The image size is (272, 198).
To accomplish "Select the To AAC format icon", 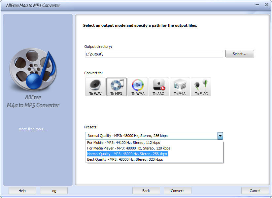I will (x=158, y=87).
